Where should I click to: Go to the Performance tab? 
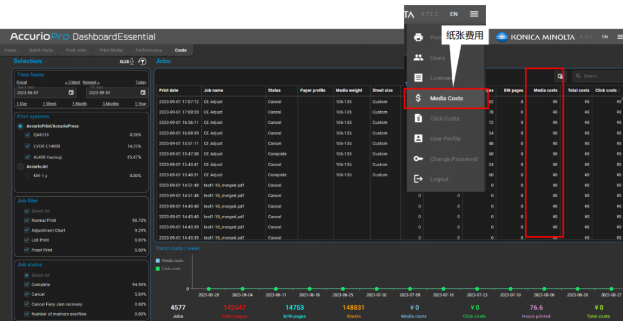[x=149, y=50]
